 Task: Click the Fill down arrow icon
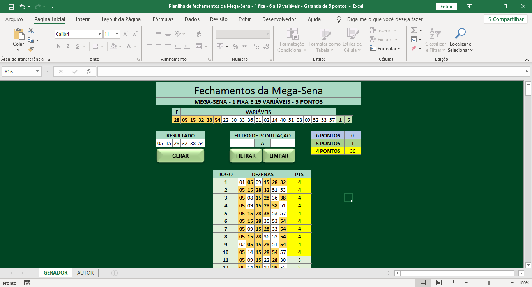pos(414,40)
